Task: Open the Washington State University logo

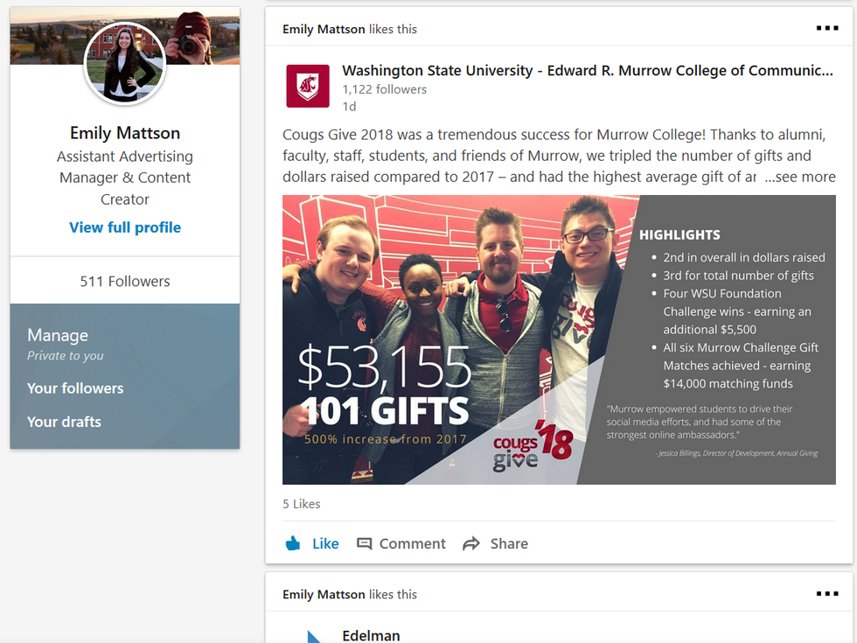Action: (x=308, y=86)
